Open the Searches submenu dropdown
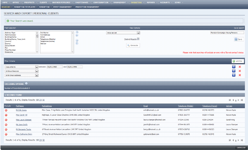Screen dimensions: 248x150 pos(7,7)
